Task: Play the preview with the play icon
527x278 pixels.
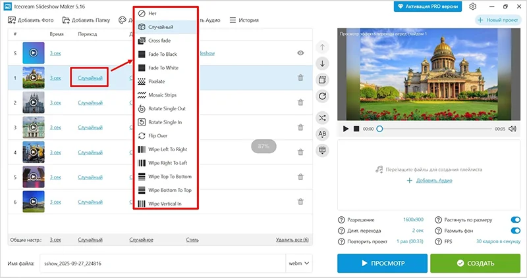Action: pyautogui.click(x=345, y=129)
